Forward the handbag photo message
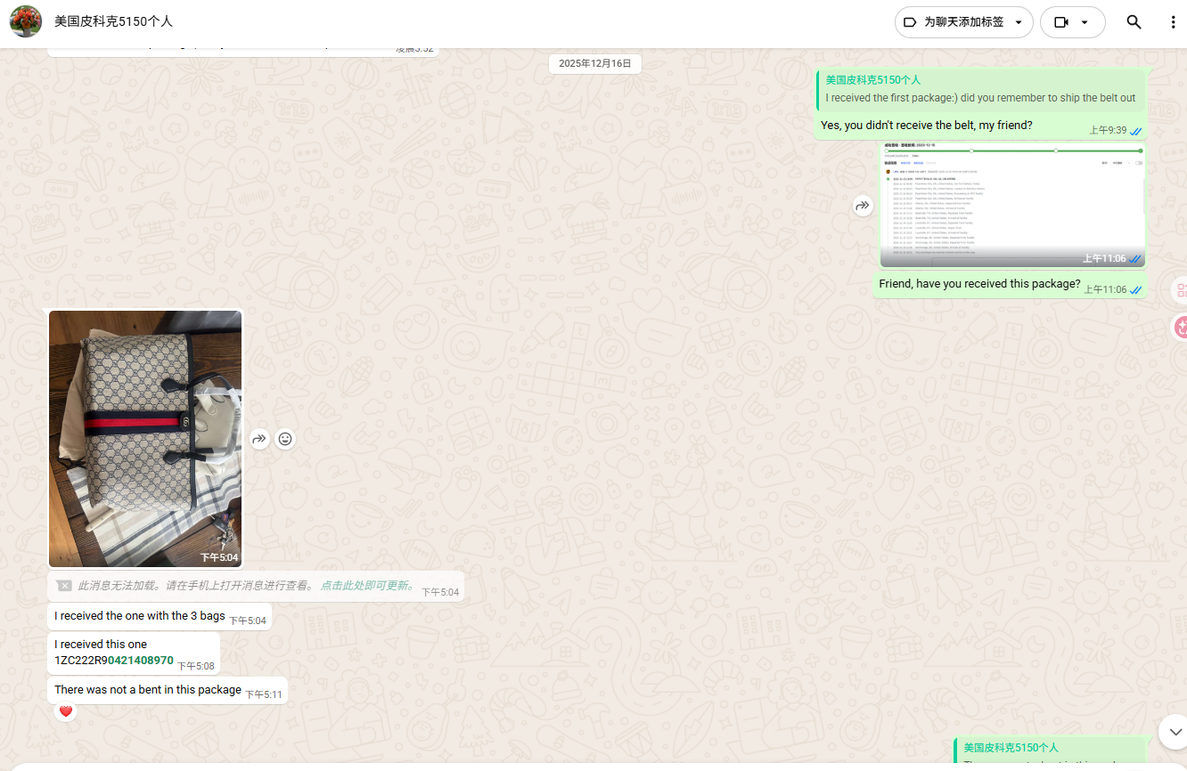Image resolution: width=1187 pixels, height=771 pixels. [259, 439]
